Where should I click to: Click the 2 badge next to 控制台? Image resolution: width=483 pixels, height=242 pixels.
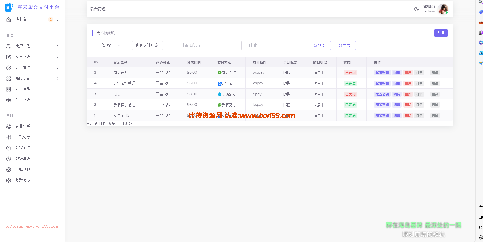coord(51,20)
